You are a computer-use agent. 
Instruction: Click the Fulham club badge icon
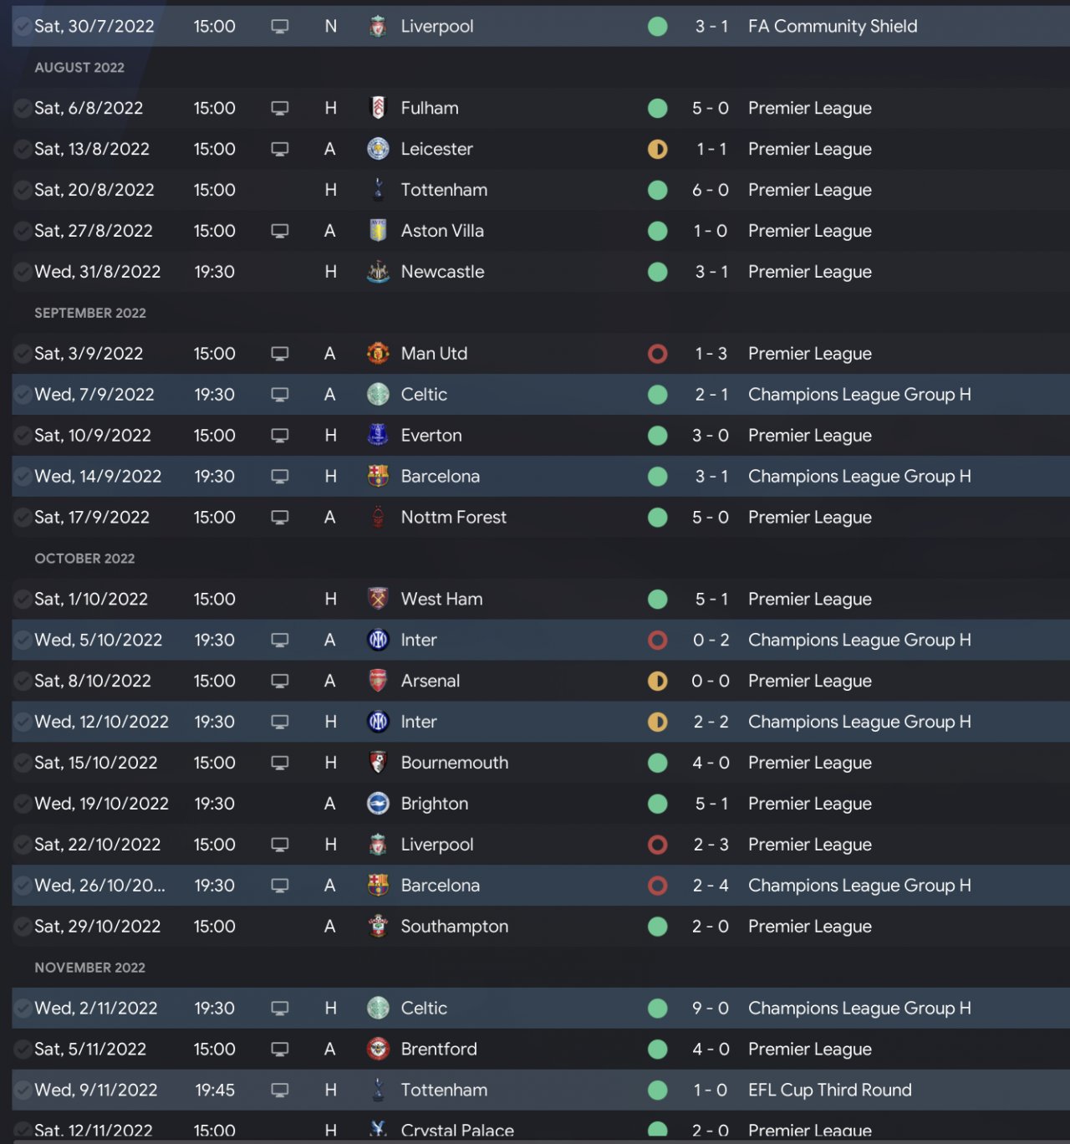(378, 108)
